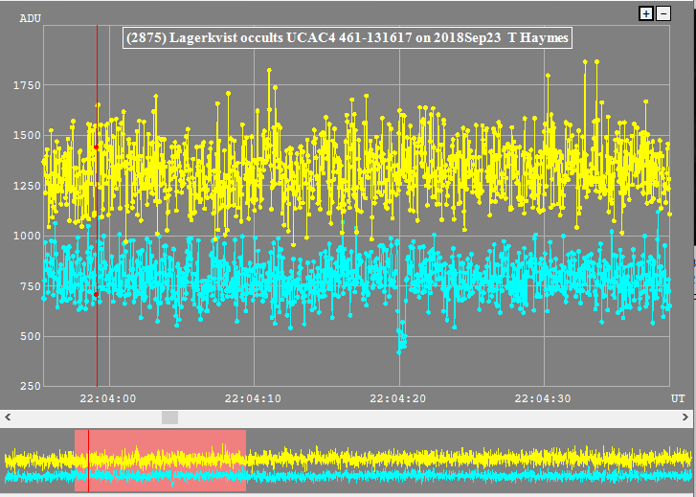This screenshot has height=497, width=696.
Task: Select the red point on the cyan curve
Action: click(97, 294)
